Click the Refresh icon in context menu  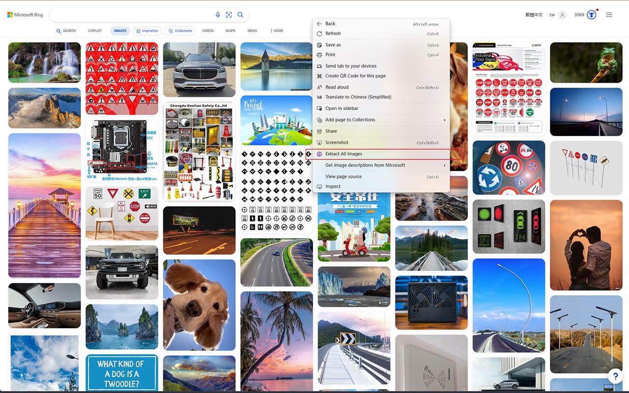tap(319, 33)
